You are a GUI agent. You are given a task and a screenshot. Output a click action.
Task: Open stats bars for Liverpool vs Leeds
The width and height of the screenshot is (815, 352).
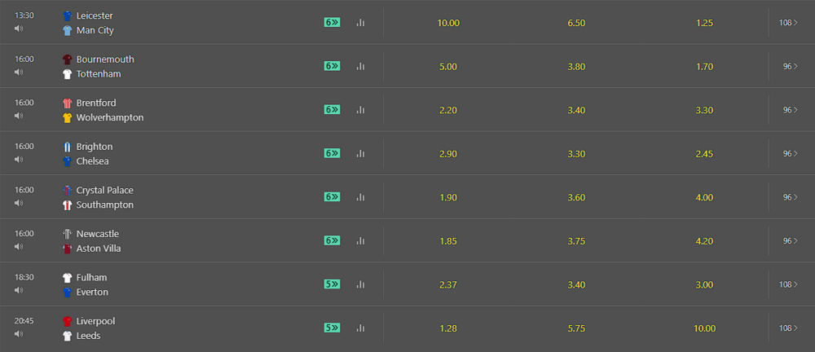361,328
